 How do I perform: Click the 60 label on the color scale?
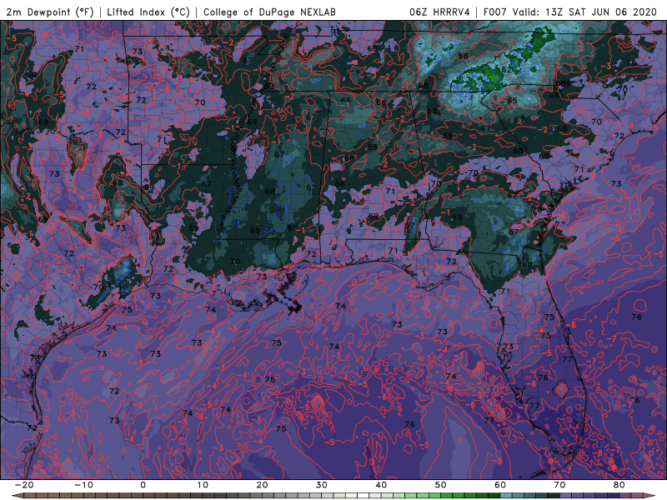[500, 485]
